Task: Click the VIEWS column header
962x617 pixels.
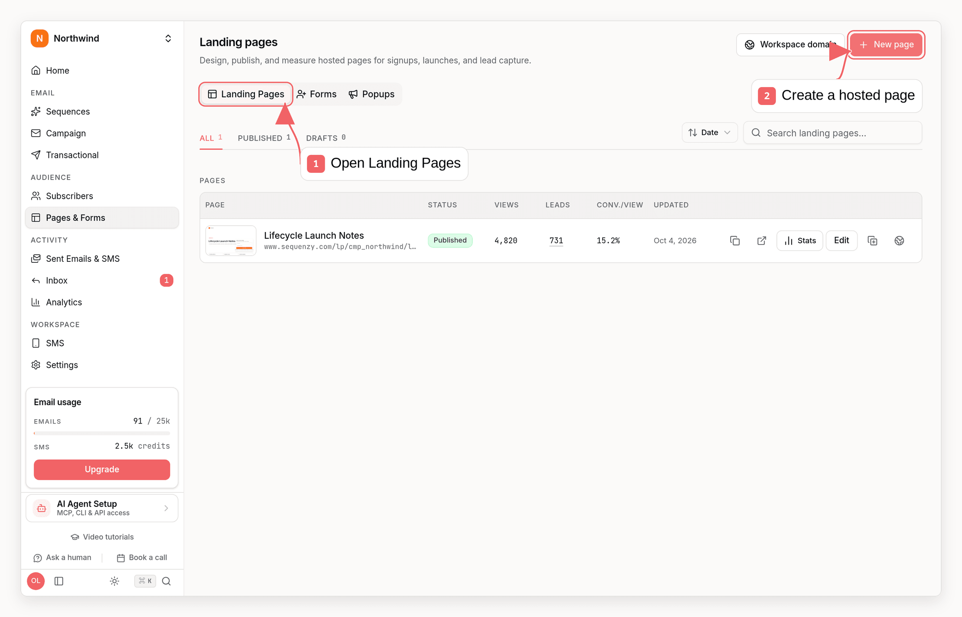Action: pos(506,205)
